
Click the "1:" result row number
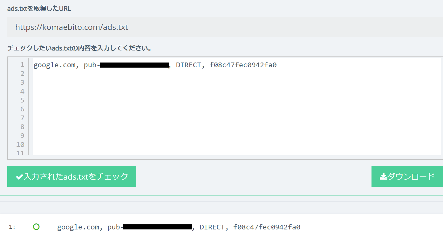pos(12,227)
